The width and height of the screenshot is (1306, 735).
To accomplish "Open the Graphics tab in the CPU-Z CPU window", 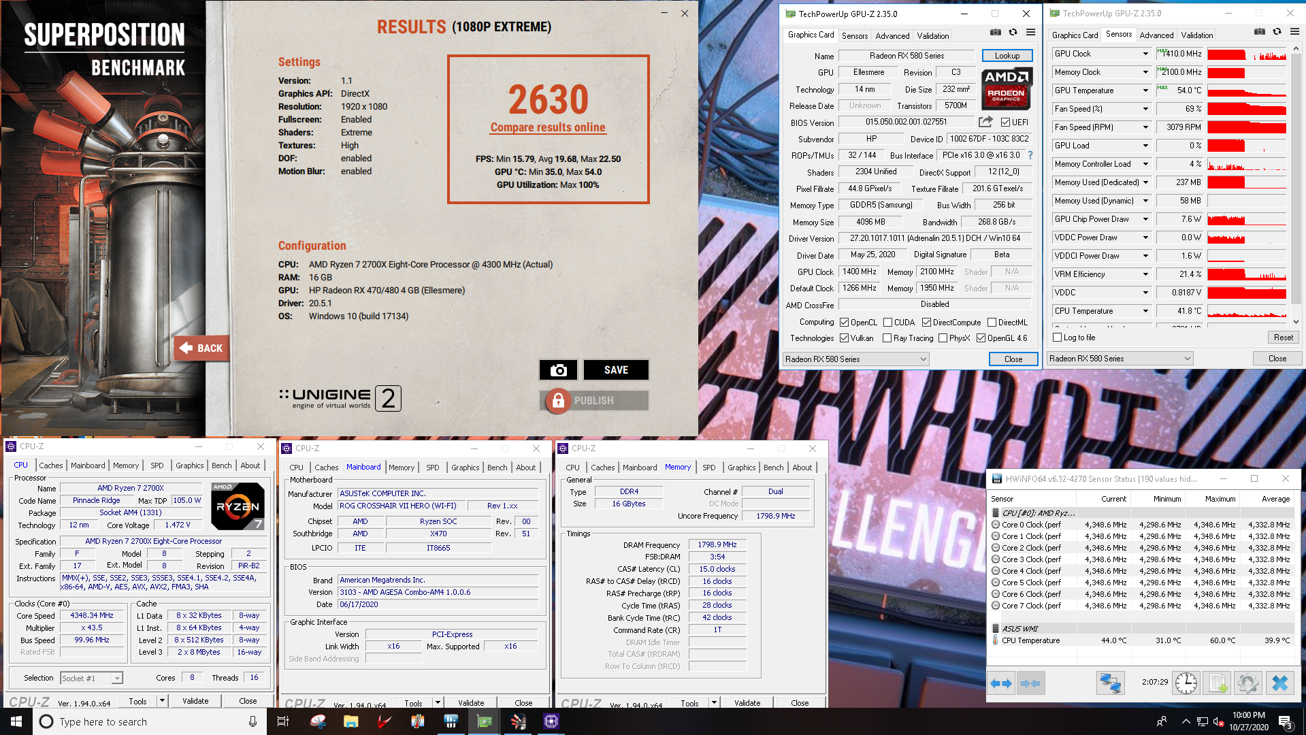I will (190, 465).
